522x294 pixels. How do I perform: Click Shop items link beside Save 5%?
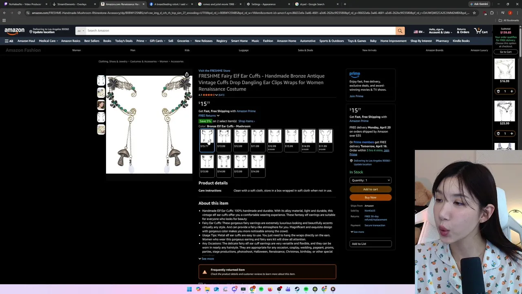coord(246,121)
